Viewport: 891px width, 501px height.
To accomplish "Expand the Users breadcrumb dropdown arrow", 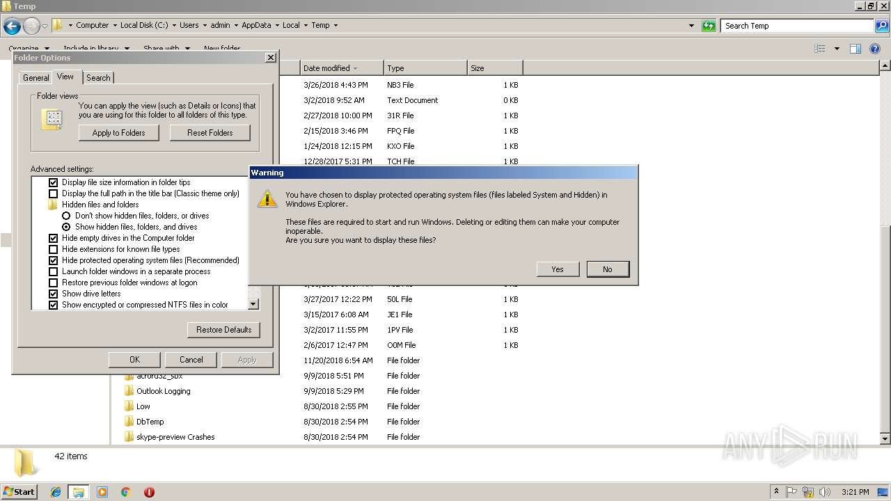I will click(x=205, y=26).
